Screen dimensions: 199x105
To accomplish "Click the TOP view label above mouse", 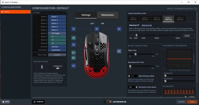I will [x=103, y=24].
